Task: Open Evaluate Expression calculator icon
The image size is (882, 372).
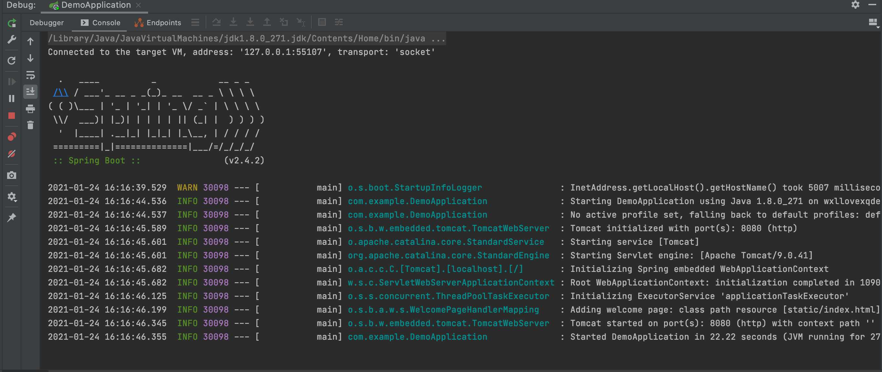Action: pyautogui.click(x=322, y=22)
